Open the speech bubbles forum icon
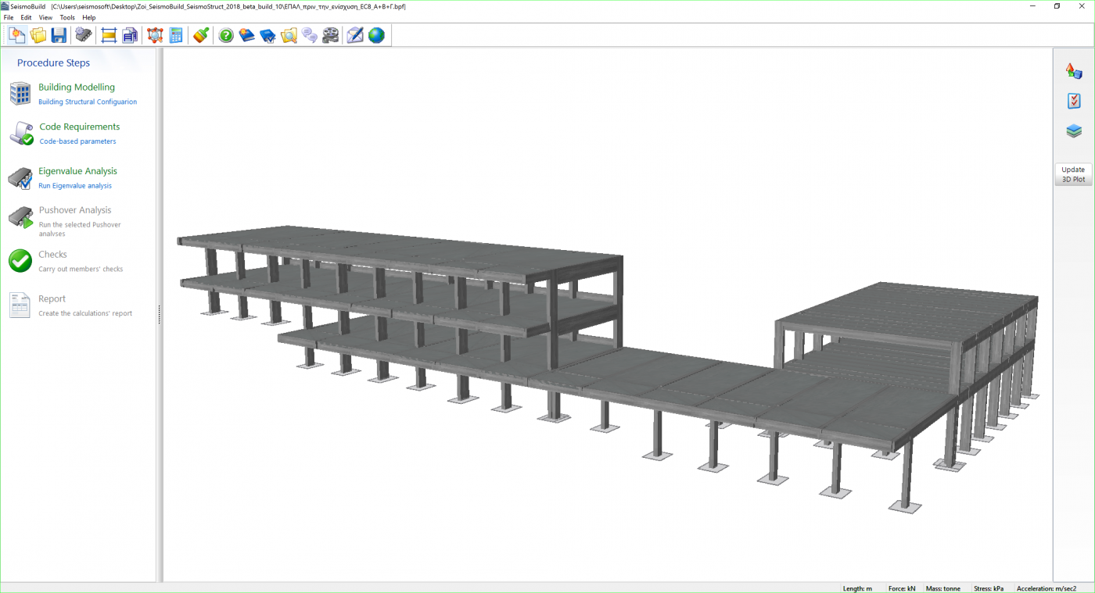The image size is (1095, 593). click(310, 35)
